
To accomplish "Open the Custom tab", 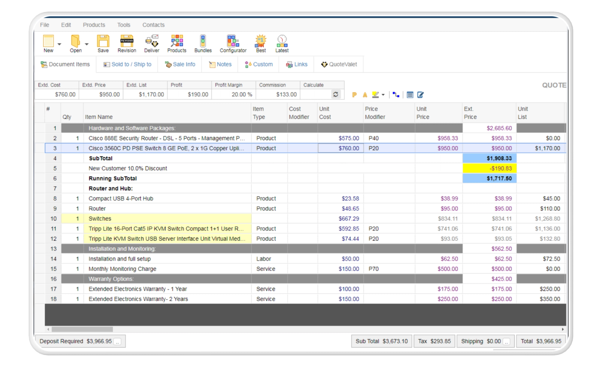I will point(258,64).
